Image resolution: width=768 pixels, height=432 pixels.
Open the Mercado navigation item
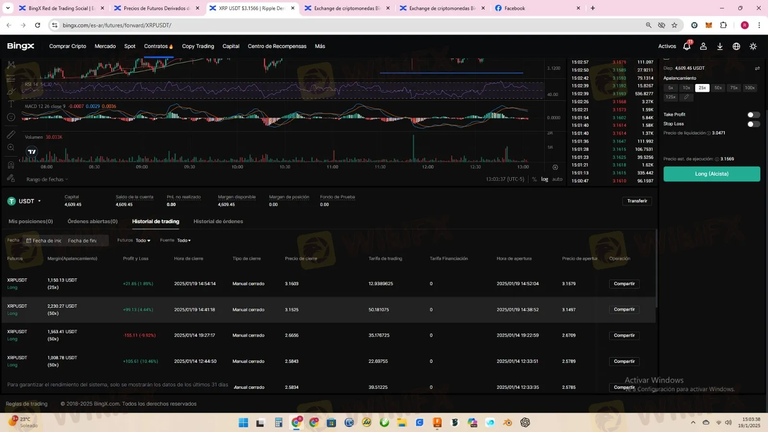(x=105, y=46)
